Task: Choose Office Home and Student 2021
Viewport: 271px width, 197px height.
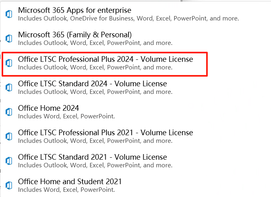Action: tap(70, 181)
